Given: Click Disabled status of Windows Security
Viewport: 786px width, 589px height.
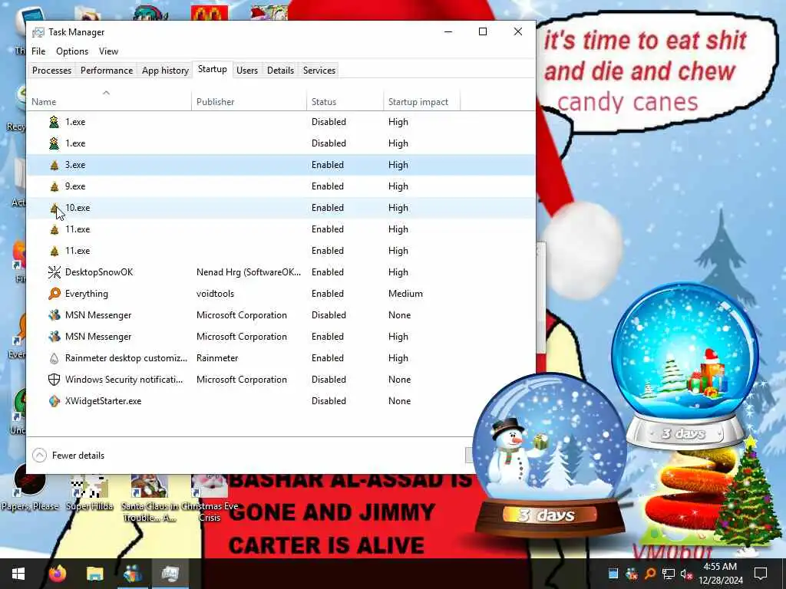Looking at the screenshot, I should (x=329, y=380).
